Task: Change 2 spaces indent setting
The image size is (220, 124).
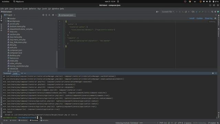Action: pyautogui.click(x=188, y=123)
